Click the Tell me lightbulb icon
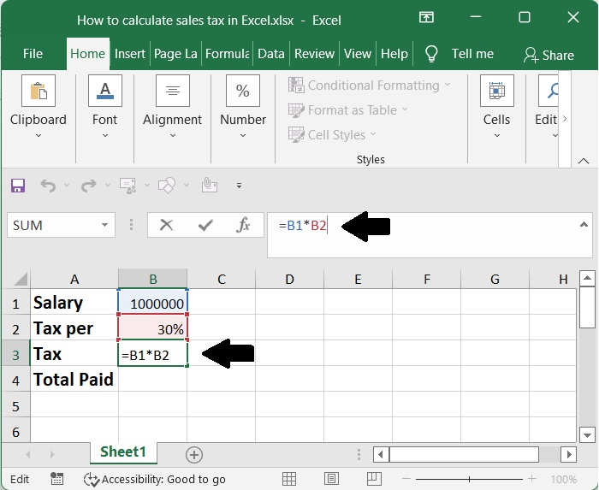The height and width of the screenshot is (490, 599). 432,53
